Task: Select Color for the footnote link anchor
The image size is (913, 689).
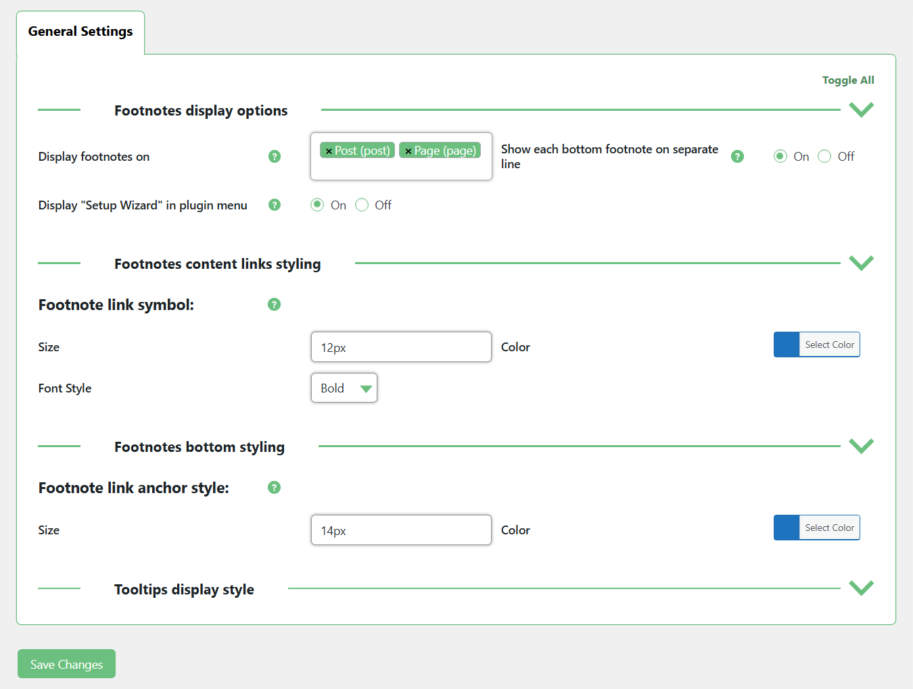Action: [830, 528]
